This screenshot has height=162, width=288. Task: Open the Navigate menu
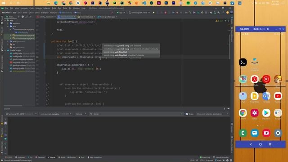[x=24, y=8]
